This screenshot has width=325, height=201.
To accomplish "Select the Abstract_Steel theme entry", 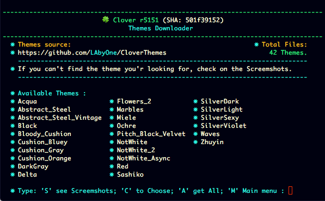I will pyautogui.click(x=44, y=109).
